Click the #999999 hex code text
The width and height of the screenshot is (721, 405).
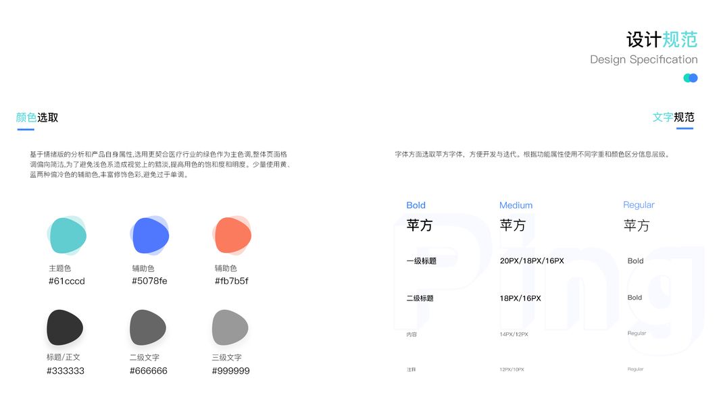[x=231, y=371]
